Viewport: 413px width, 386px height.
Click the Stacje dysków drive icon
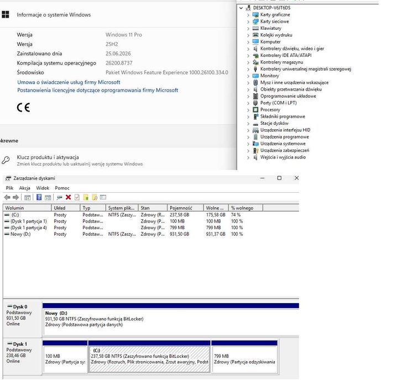(255, 124)
